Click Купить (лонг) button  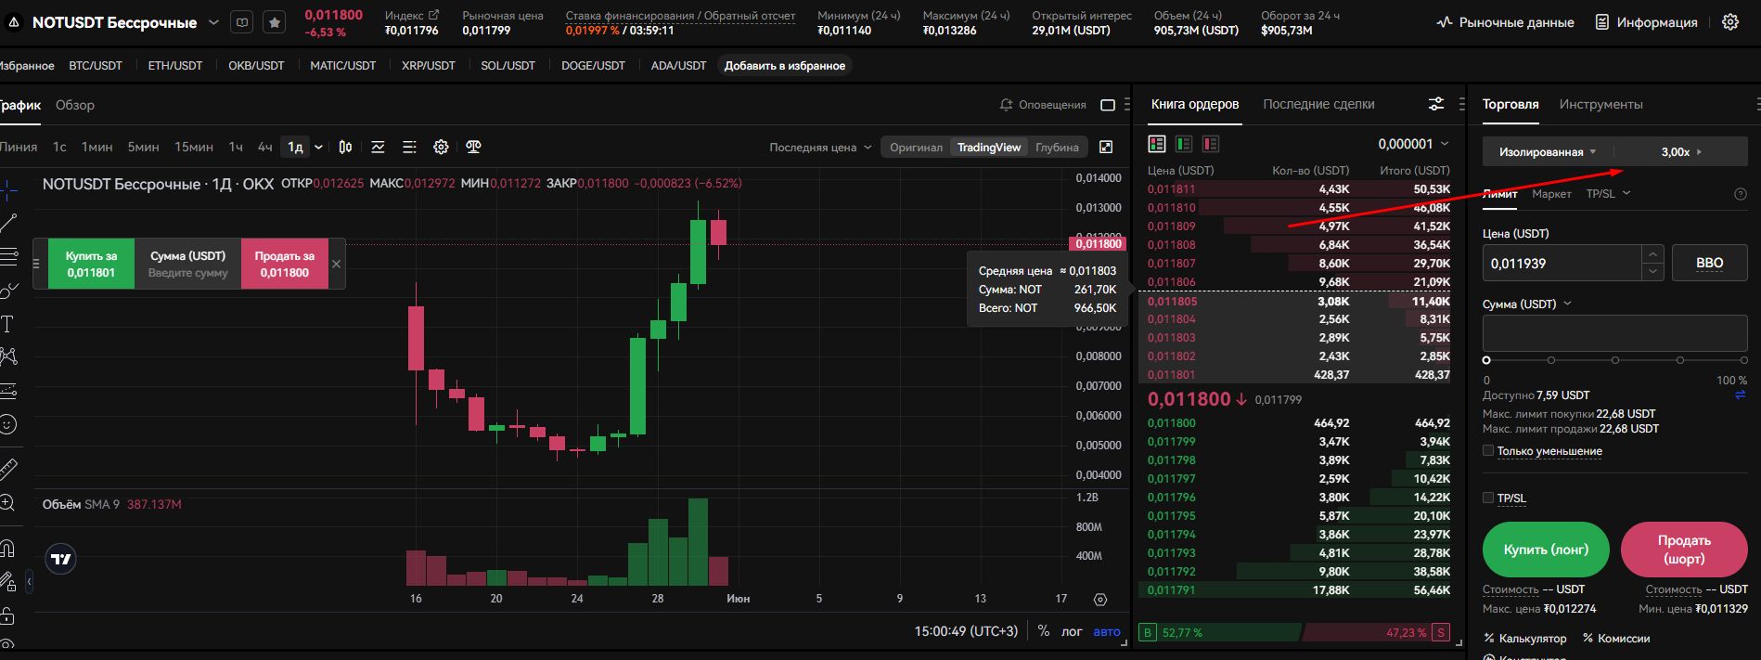1547,550
